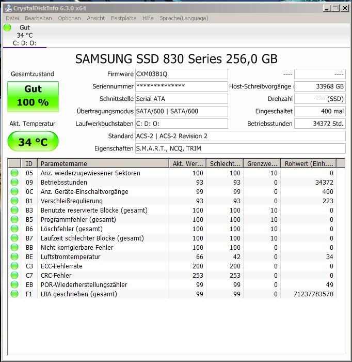Click the Schnittstelle field Serial ATA
The width and height of the screenshot is (352, 362).
point(182,99)
